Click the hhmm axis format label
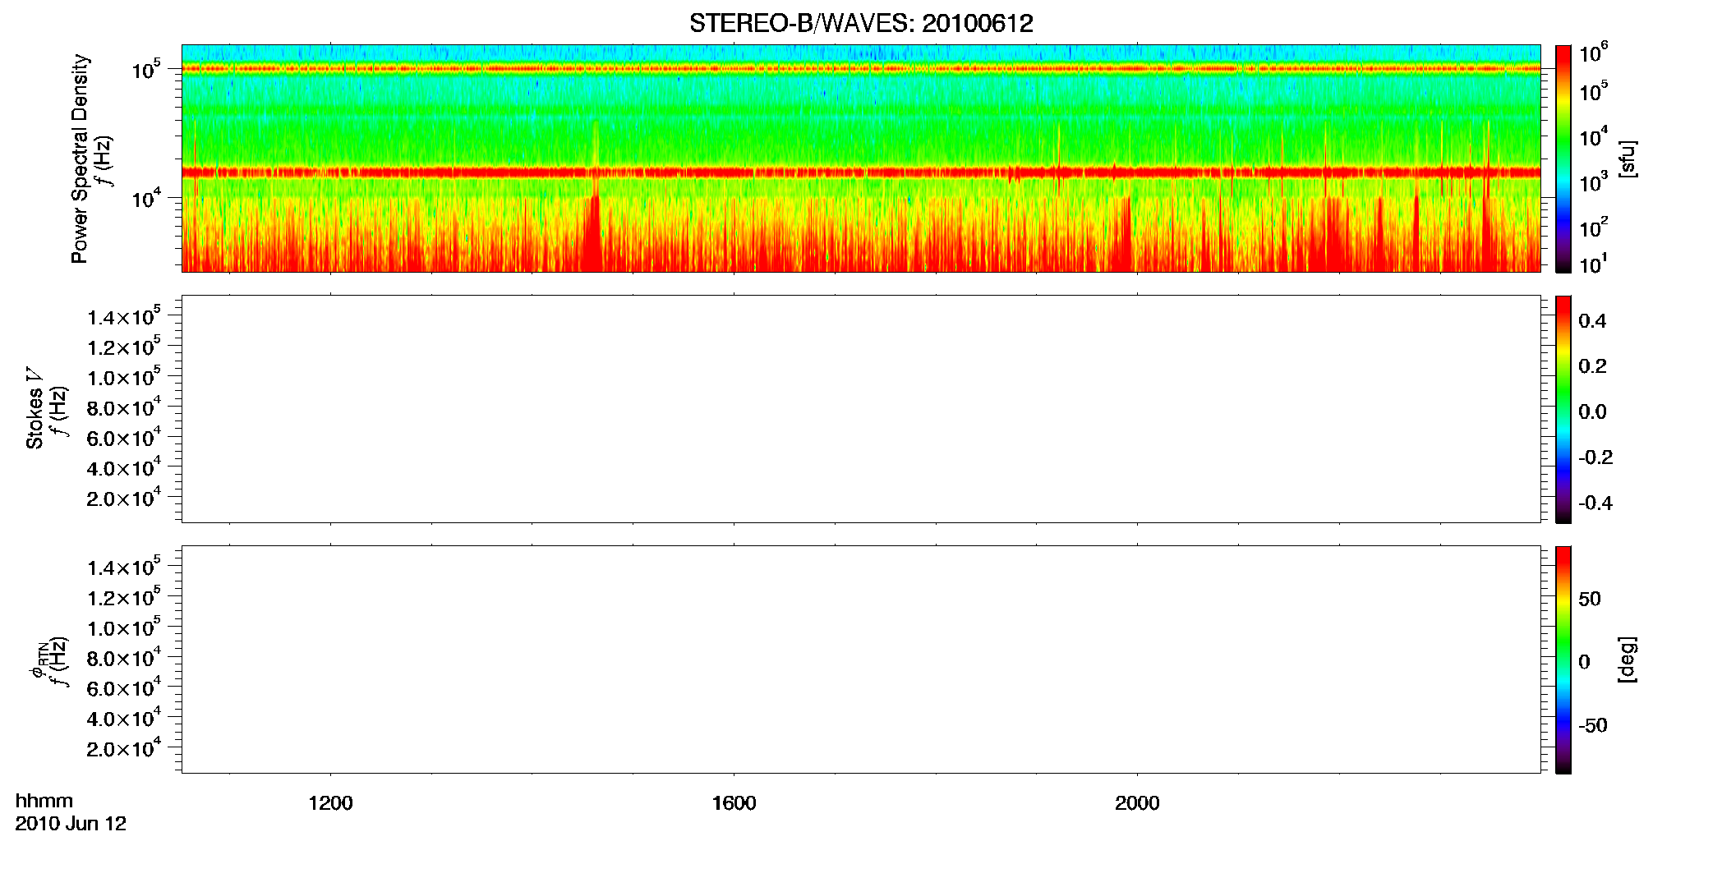 pos(44,801)
